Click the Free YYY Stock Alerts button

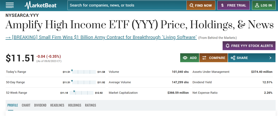(249, 46)
